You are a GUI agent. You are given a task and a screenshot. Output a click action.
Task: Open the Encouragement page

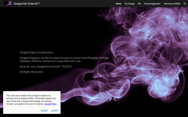(x=152, y=4)
